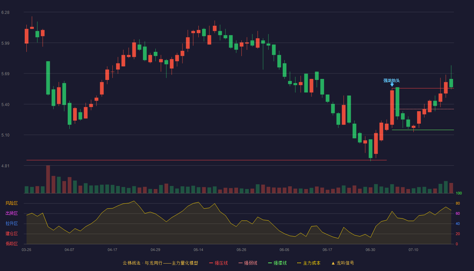This screenshot has height=271, width=474.
Task: Pick the 05-26 date label
Action: click(x=241, y=250)
